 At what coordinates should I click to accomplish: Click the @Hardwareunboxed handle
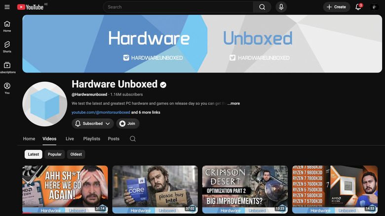[89, 95]
